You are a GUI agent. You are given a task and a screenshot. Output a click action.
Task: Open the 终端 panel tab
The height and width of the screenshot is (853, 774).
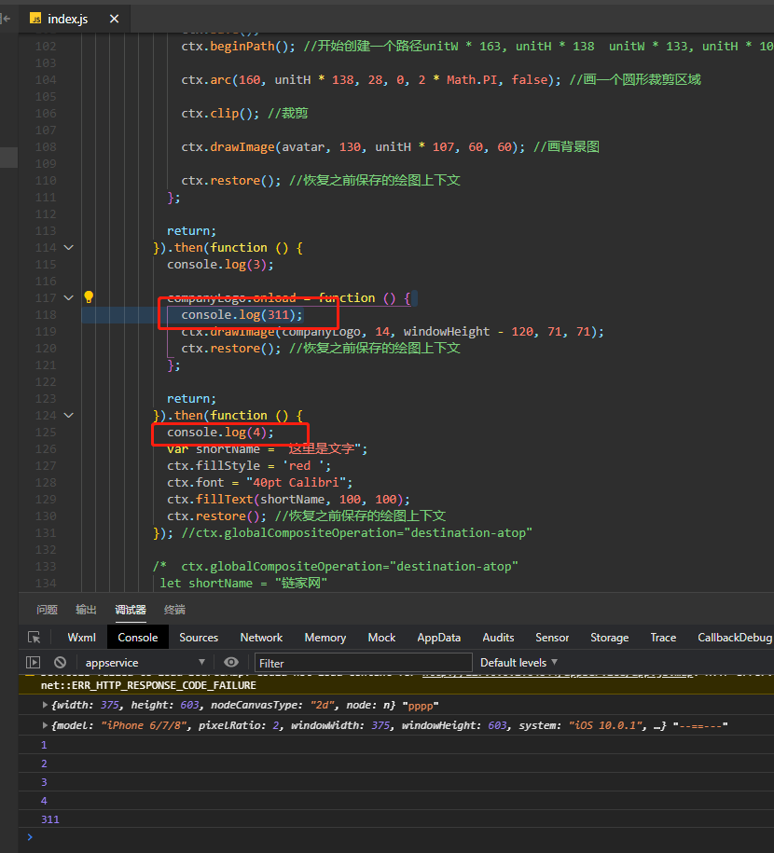(174, 610)
